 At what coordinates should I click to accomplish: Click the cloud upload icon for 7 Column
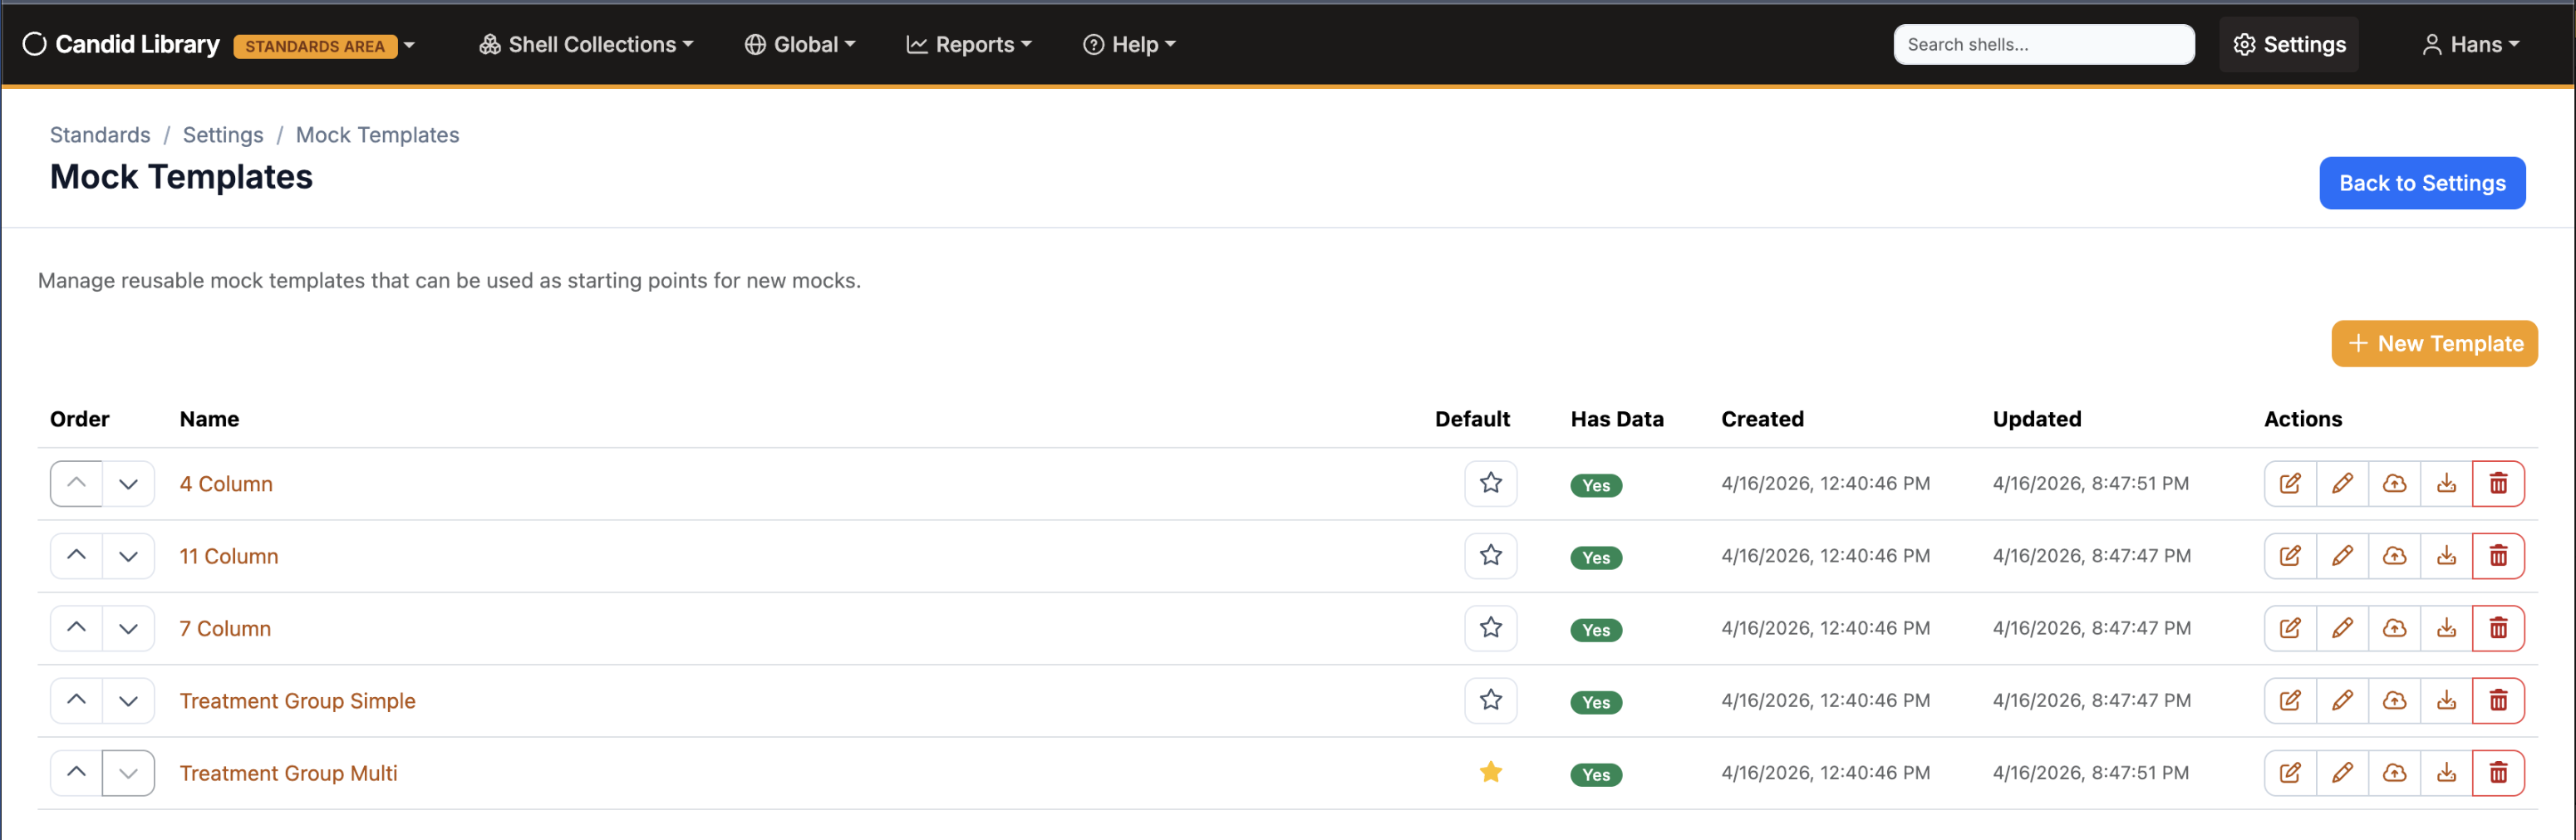tap(2394, 628)
